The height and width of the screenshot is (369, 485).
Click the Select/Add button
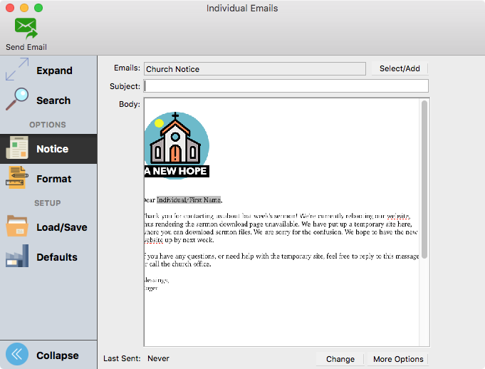(400, 69)
